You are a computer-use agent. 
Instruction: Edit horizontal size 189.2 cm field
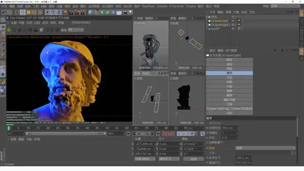(244, 158)
